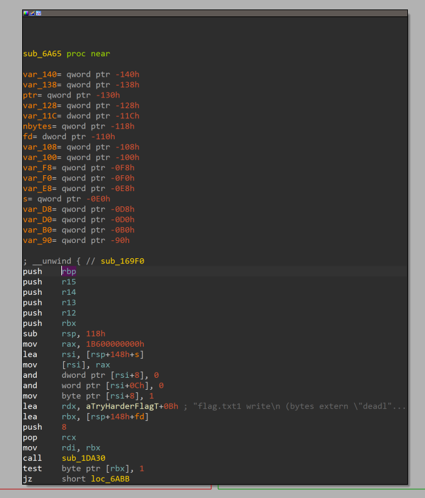The image size is (425, 498).
Task: Select var_D8 variable line
Action: [x=78, y=209]
